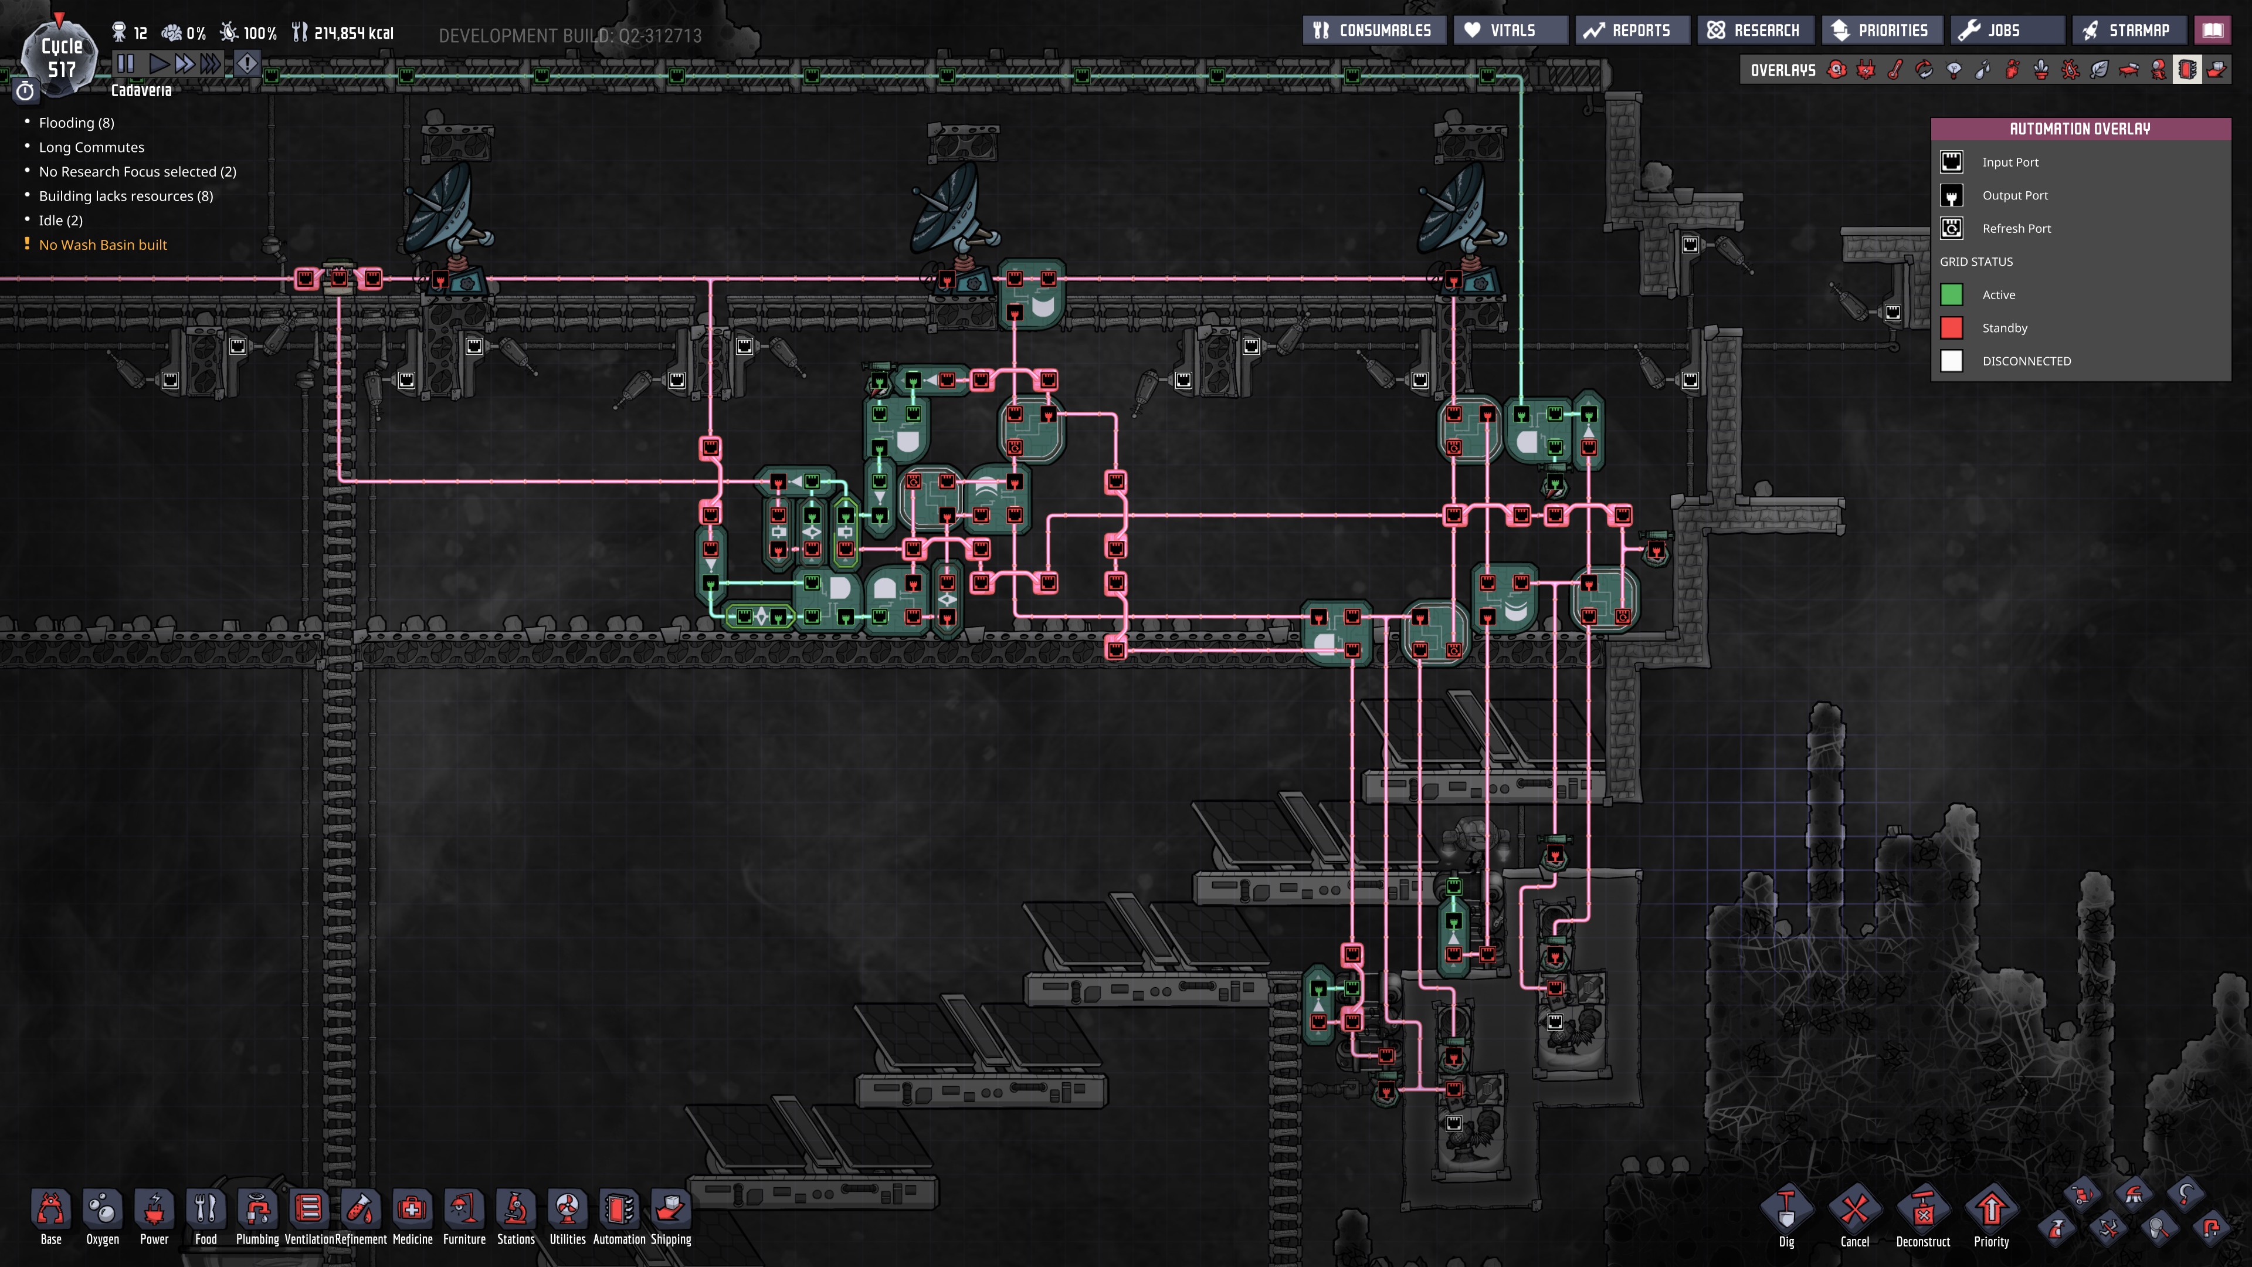The width and height of the screenshot is (2252, 1267).
Task: Pick the Harvest sickle tool
Action: tap(2186, 1194)
